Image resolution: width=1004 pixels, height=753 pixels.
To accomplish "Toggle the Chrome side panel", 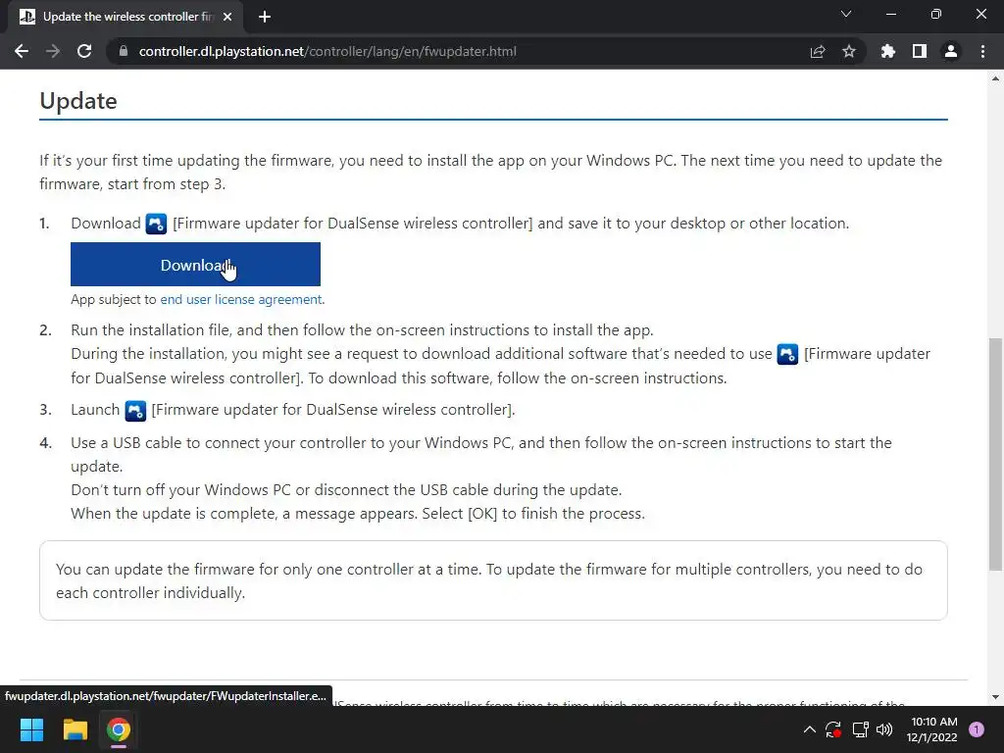I will (920, 51).
